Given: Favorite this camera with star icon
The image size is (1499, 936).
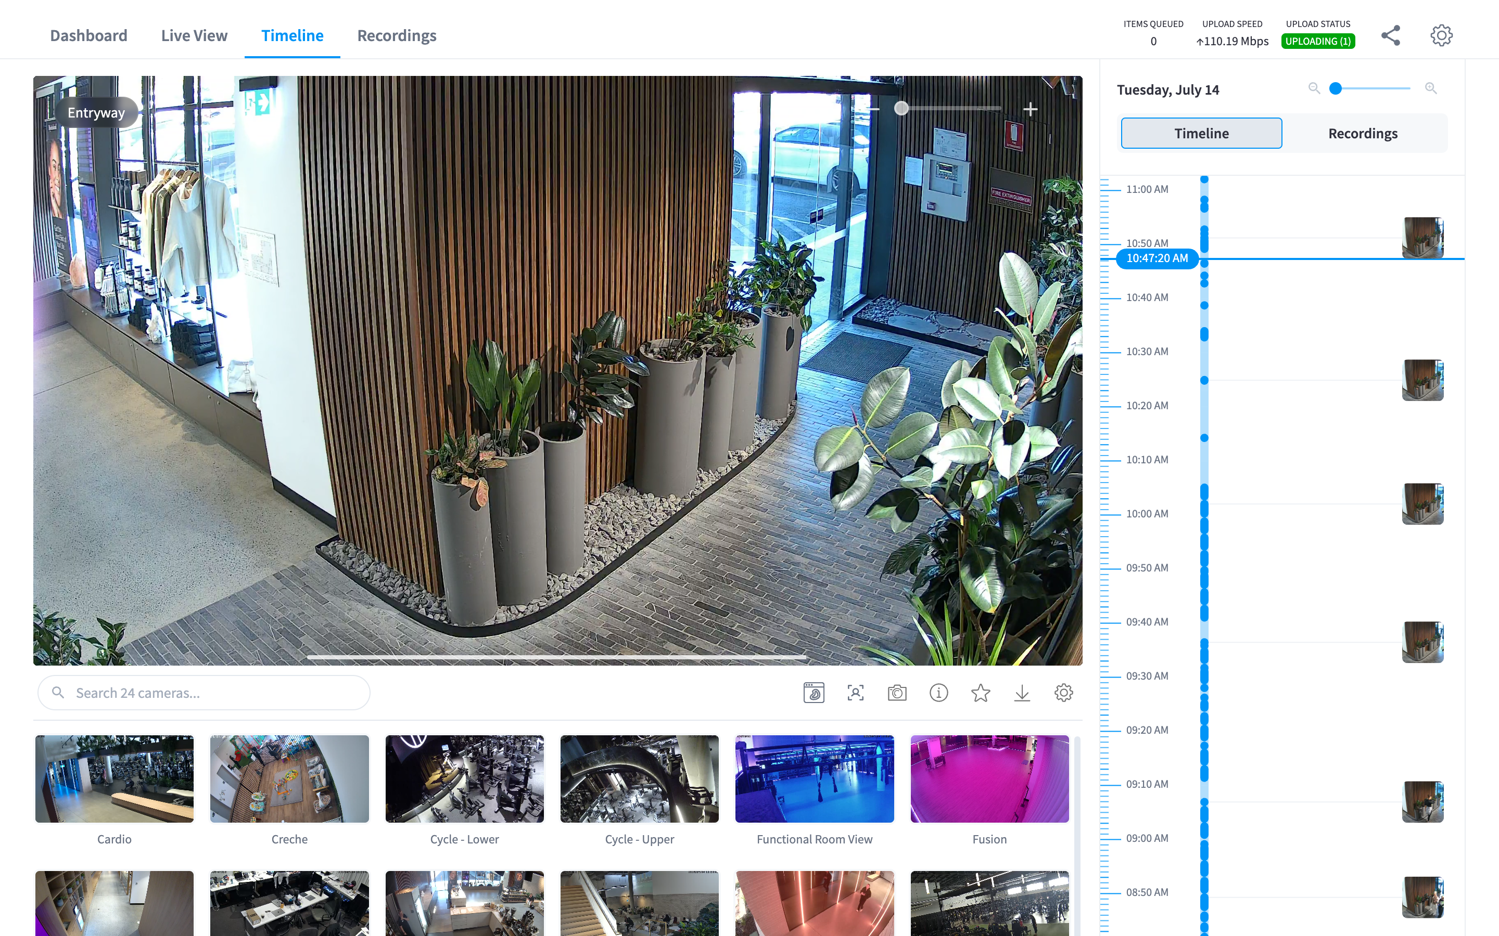Looking at the screenshot, I should [x=981, y=693].
